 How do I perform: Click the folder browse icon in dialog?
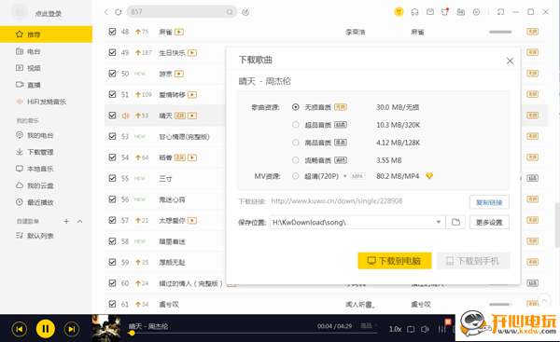coord(455,222)
